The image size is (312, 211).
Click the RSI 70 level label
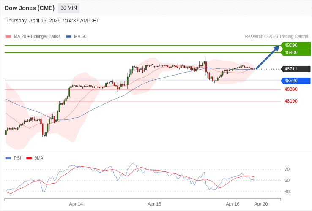pos(287,169)
